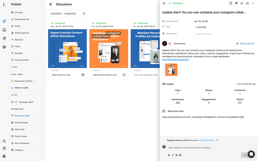The image size is (258, 161).
Task: Toggle bold formatting in comment box
Action: pyautogui.click(x=169, y=155)
